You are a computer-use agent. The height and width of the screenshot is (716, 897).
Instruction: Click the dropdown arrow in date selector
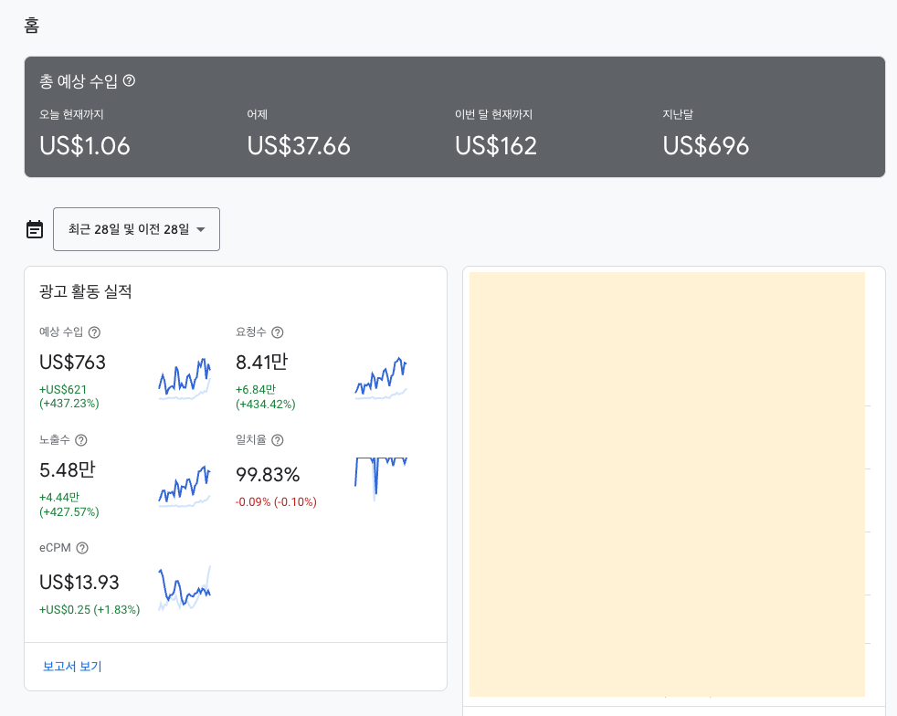pos(201,229)
